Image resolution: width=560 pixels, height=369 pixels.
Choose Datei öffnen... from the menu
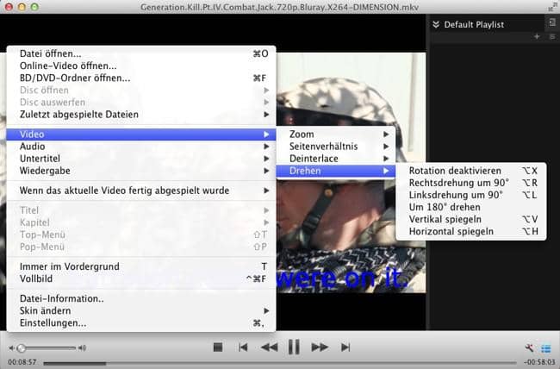click(141, 53)
